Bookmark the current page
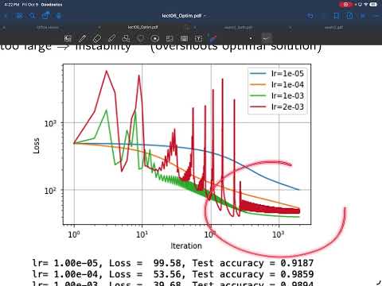Screen dimensions: 382x286 click(x=337, y=16)
